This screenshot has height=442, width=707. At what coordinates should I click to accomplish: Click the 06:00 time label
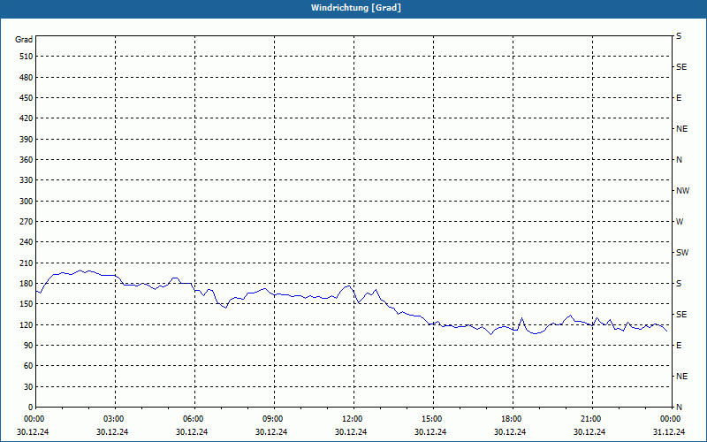coord(194,419)
